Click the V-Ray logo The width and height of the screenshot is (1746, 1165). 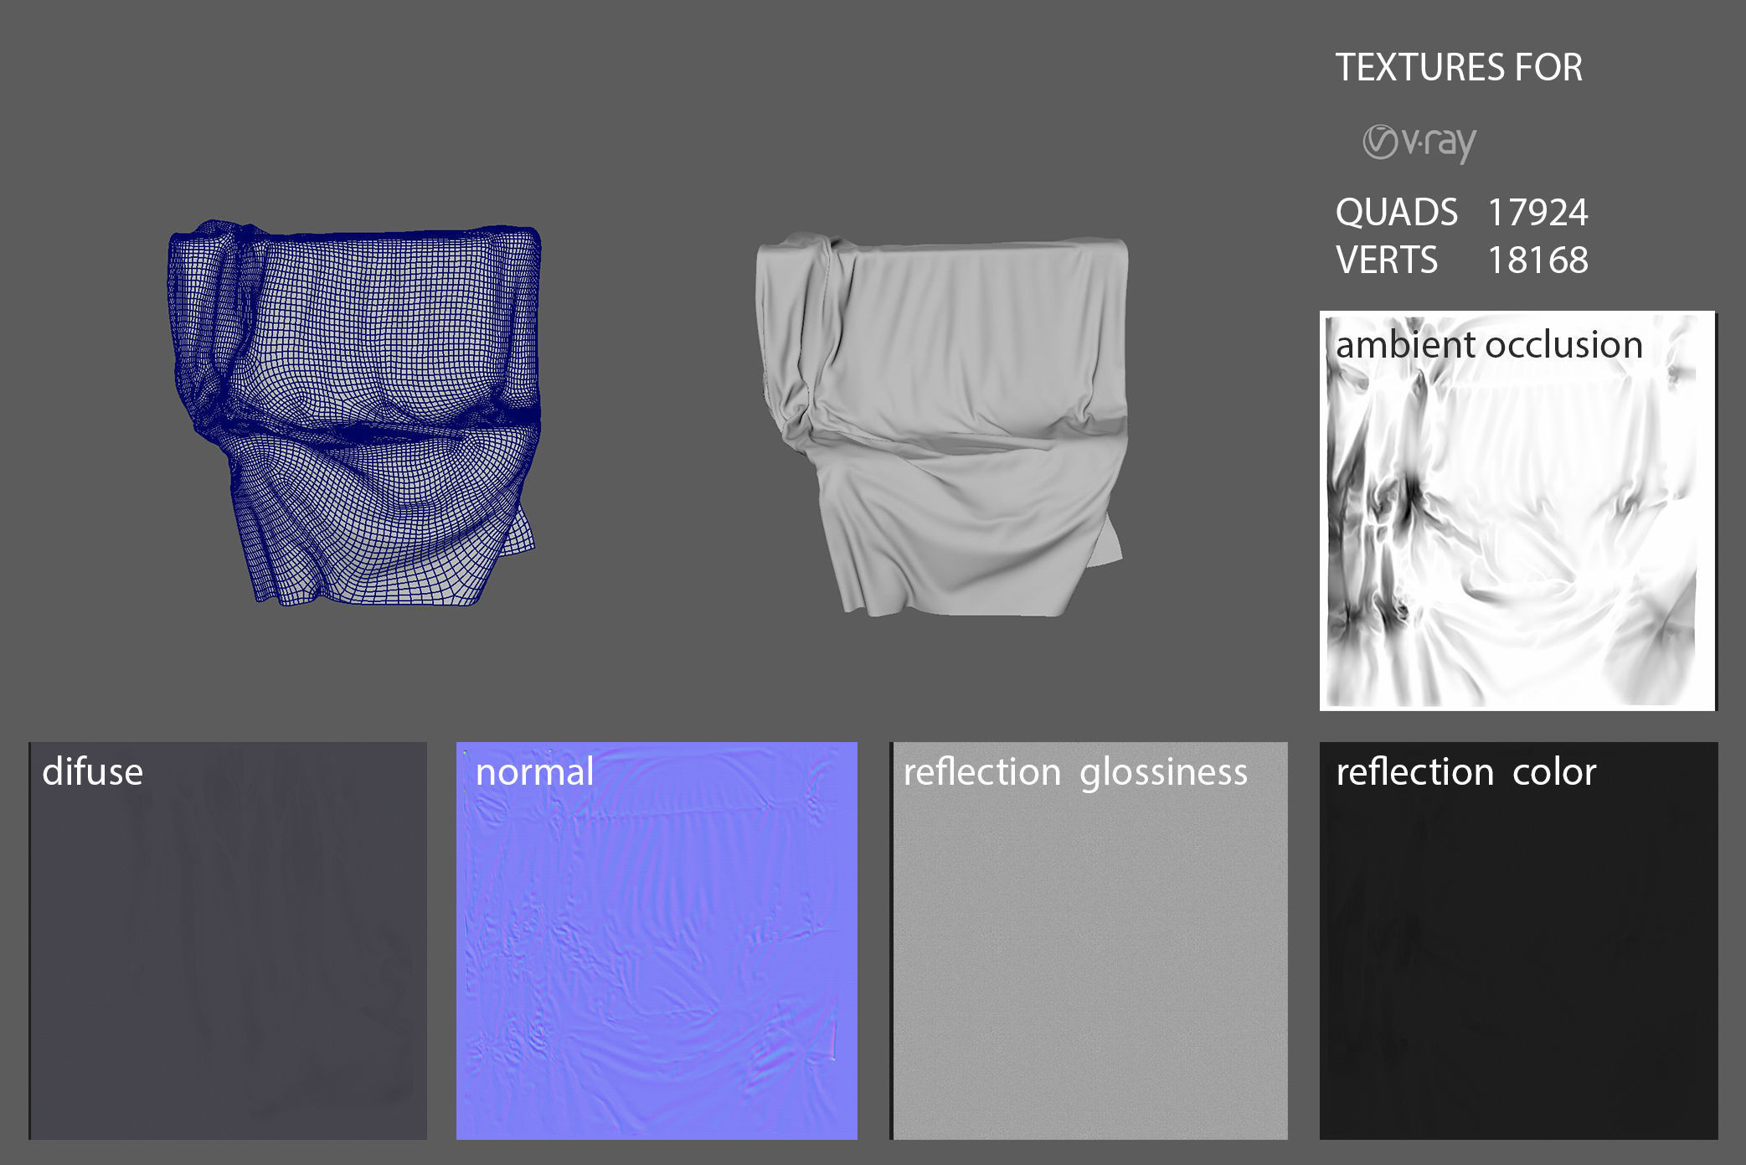coord(1419,143)
